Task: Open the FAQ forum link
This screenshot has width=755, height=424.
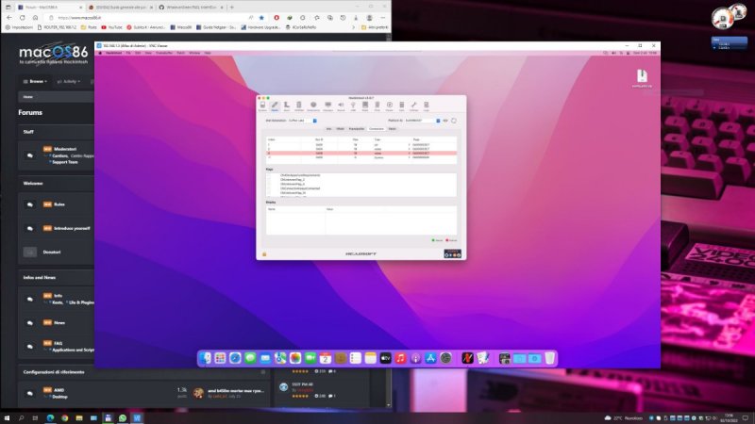Action: click(x=59, y=343)
